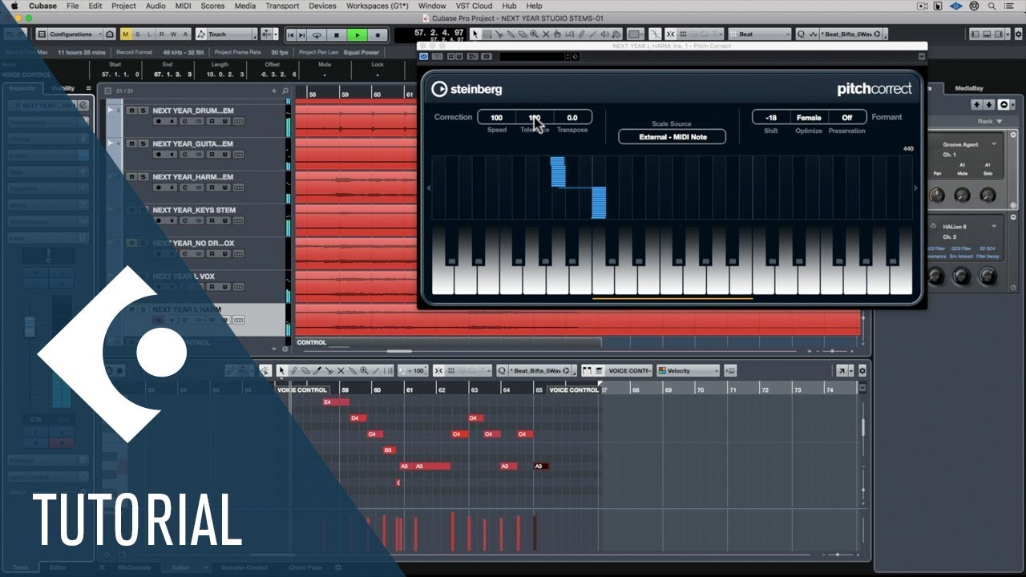Open the Workspaces (G1*) menu
Image resolution: width=1026 pixels, height=577 pixels.
coord(378,6)
